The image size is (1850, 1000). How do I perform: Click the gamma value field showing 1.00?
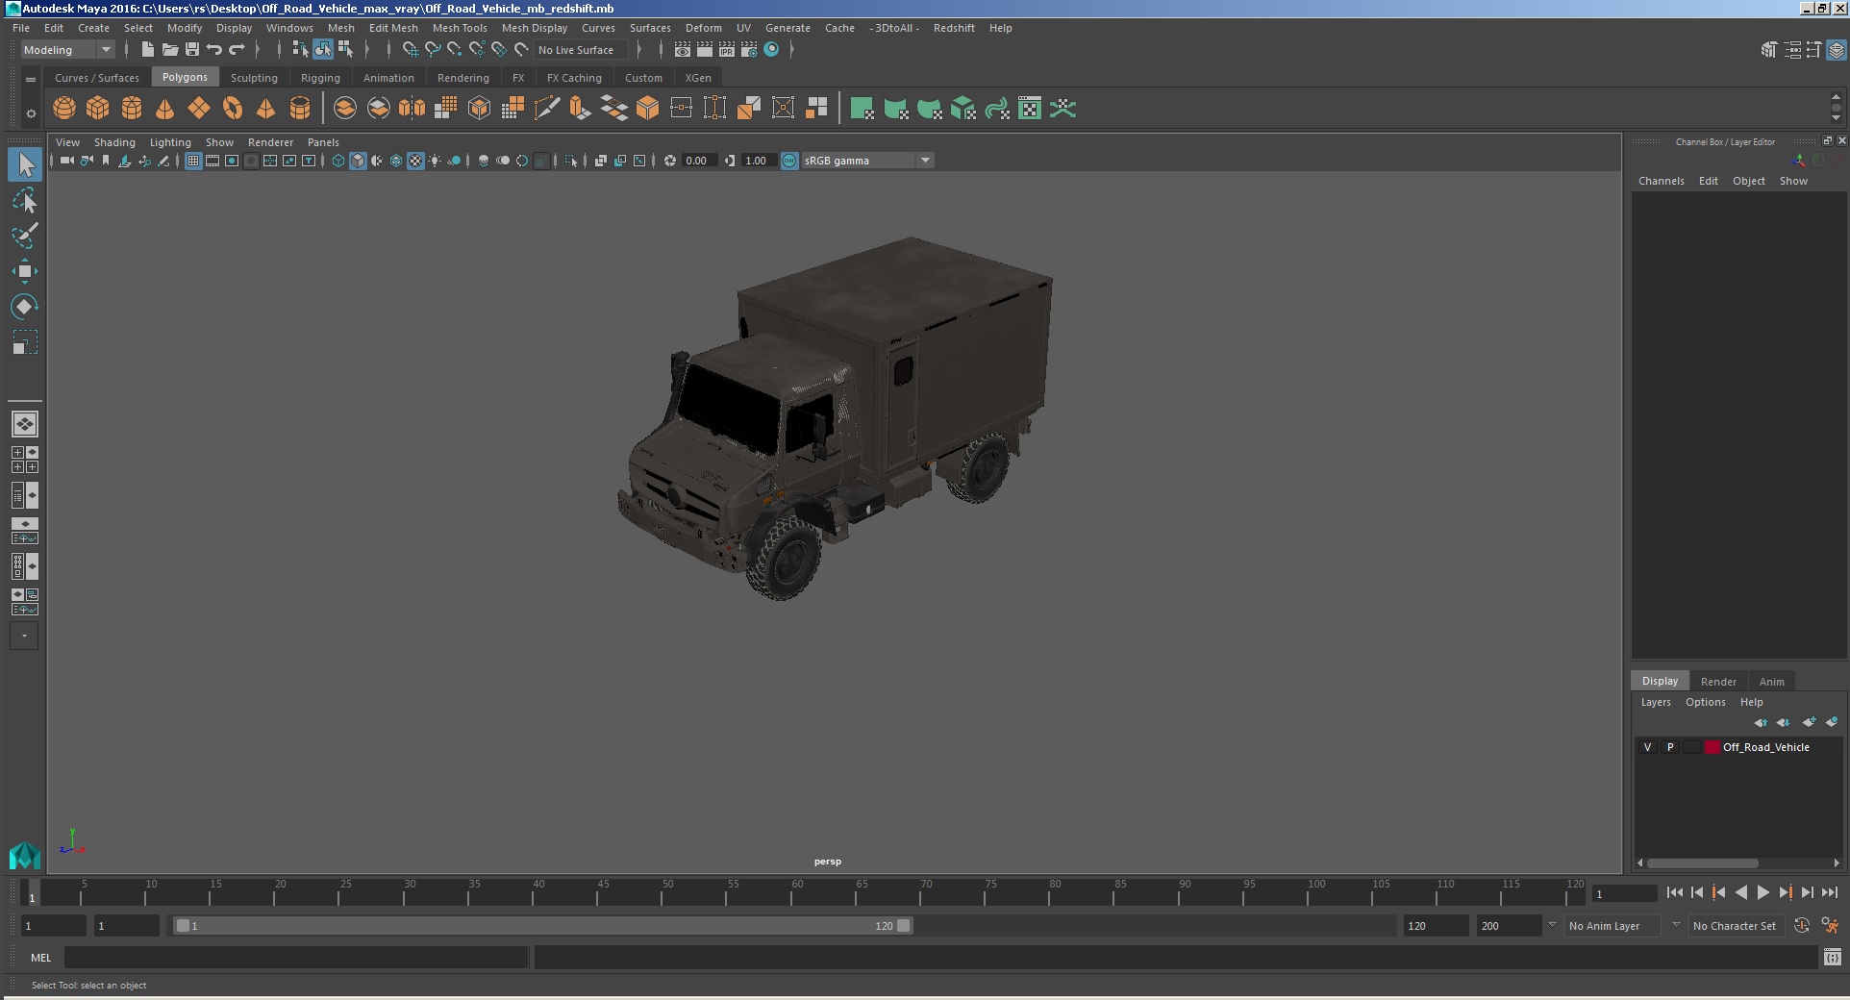click(x=758, y=161)
